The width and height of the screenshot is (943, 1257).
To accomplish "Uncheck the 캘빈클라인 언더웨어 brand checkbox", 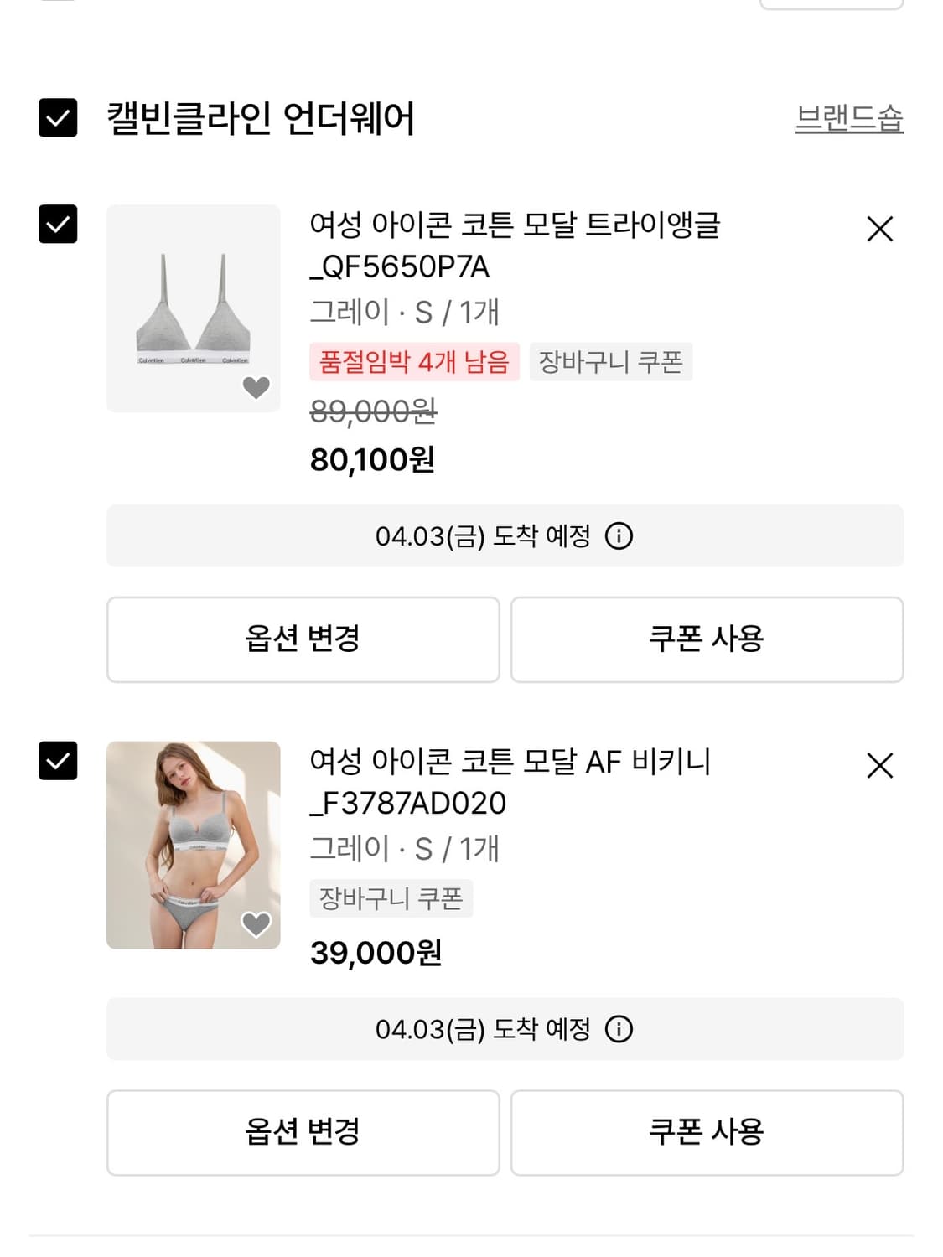I will (58, 118).
